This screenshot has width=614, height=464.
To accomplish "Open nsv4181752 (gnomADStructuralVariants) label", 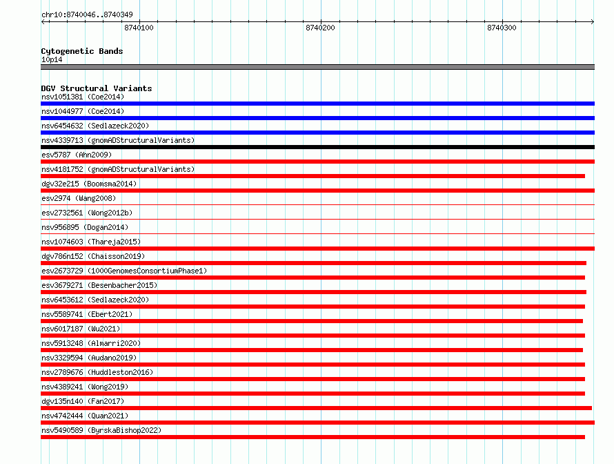I will click(118, 169).
